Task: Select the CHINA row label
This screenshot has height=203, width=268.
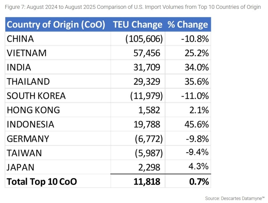Action: (20, 39)
